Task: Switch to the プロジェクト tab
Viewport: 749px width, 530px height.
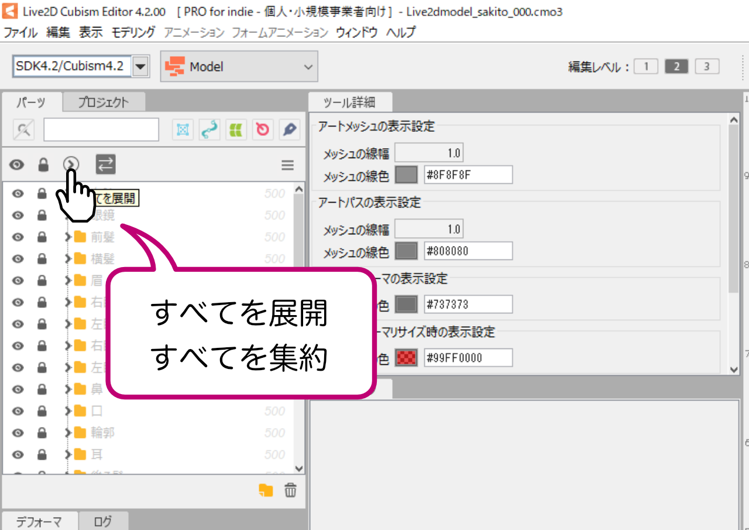Action: 104,102
